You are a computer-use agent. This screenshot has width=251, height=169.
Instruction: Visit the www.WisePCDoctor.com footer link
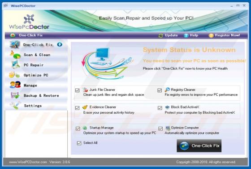click(28, 162)
